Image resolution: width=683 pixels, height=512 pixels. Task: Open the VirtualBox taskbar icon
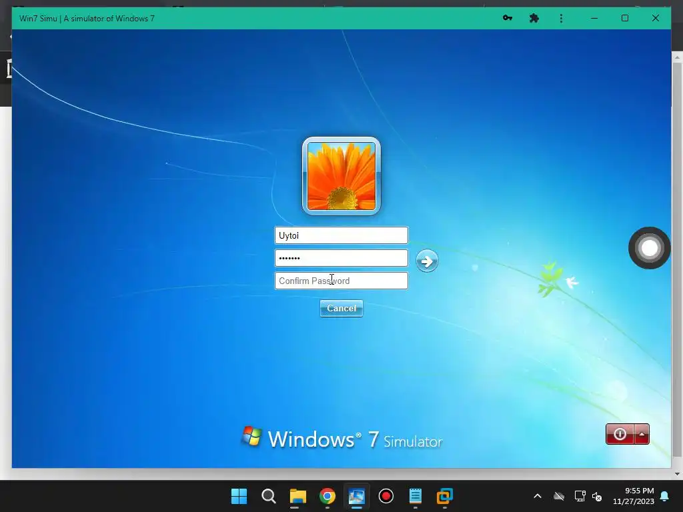(x=445, y=496)
